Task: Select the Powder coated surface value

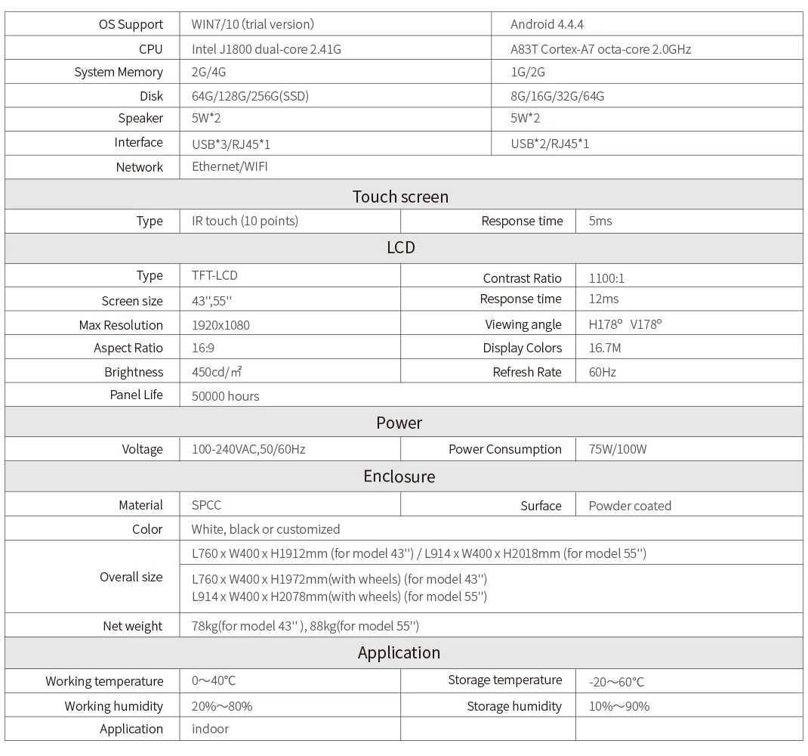Action: pyautogui.click(x=630, y=506)
